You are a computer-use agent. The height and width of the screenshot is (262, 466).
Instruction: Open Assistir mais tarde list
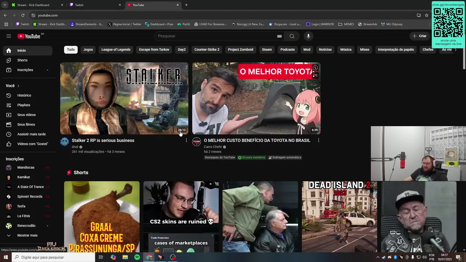pyautogui.click(x=28, y=134)
